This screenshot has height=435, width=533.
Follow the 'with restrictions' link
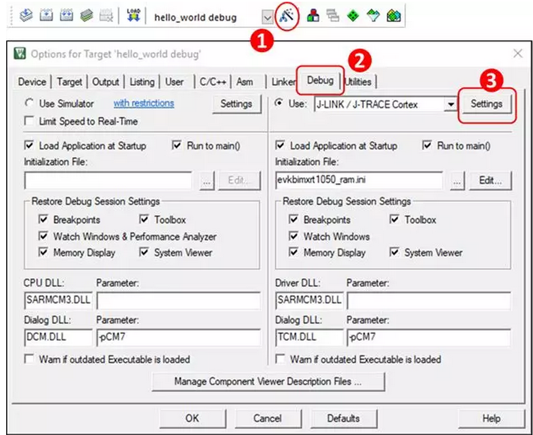point(144,103)
